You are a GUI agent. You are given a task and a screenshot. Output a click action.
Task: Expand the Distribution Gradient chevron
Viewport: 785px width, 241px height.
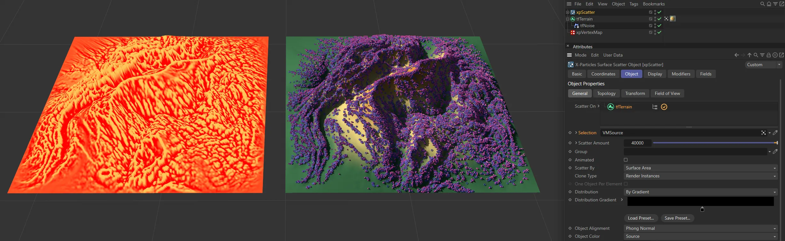[x=622, y=200]
